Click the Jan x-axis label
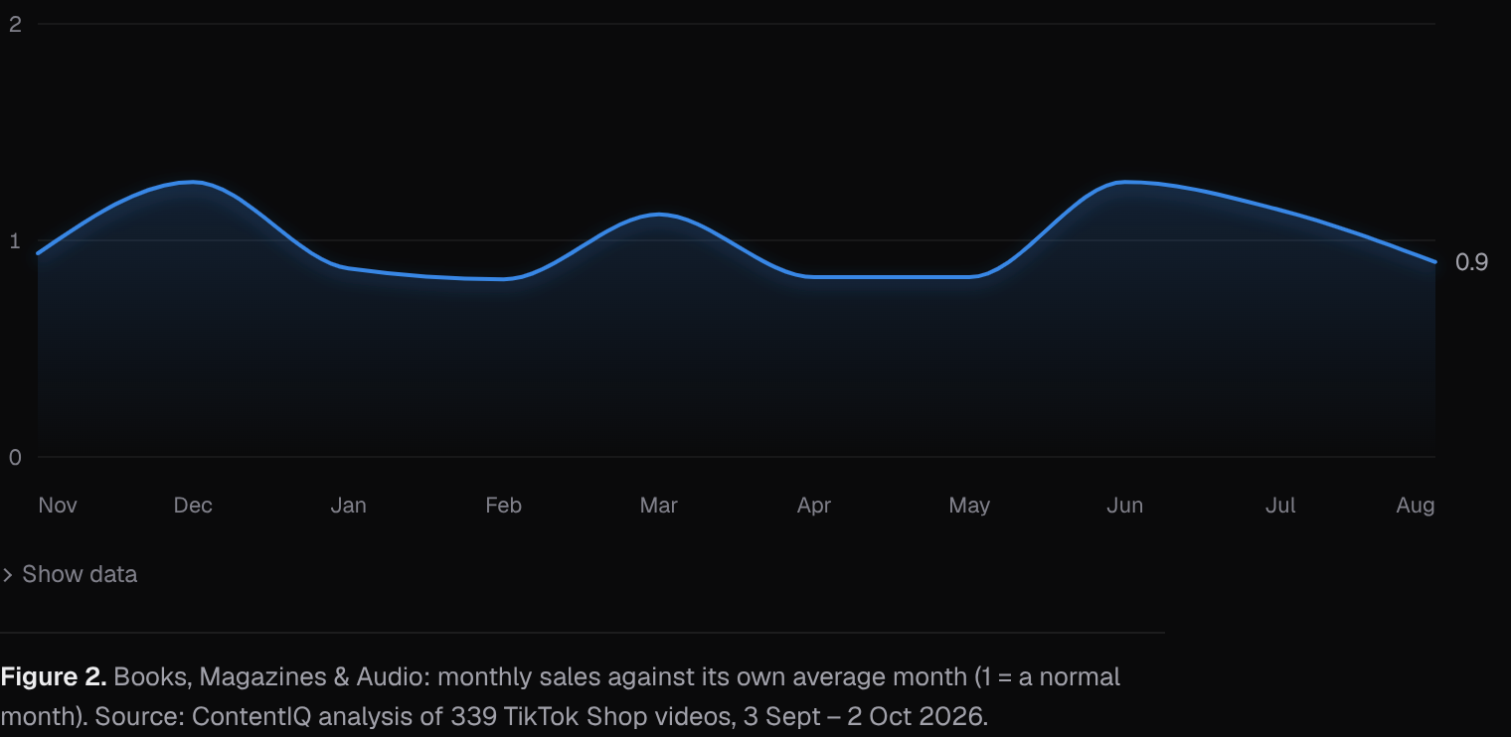This screenshot has width=1511, height=737. pos(348,505)
